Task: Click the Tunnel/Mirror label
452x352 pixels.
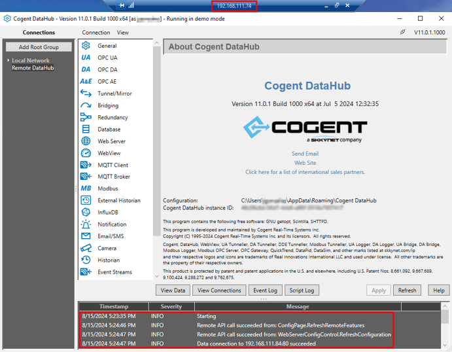Action: 114,94
